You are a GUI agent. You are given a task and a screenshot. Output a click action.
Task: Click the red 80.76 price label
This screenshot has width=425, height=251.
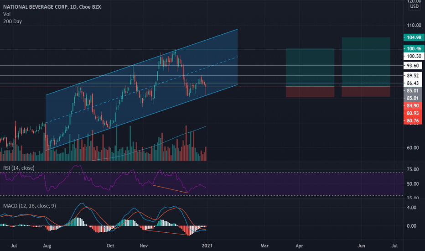point(413,121)
